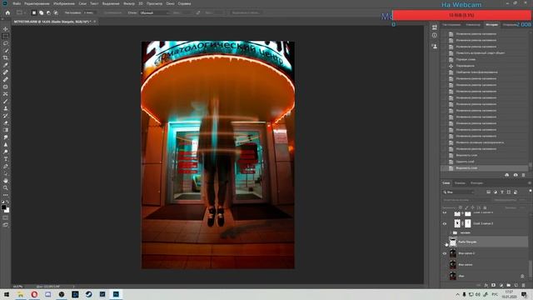Toggle smart object filter icon
This screenshot has height=300, width=533.
coord(516,192)
